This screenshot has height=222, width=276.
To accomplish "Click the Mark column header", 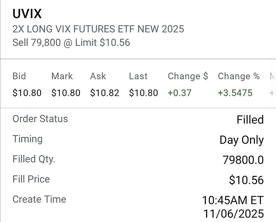I will point(62,76).
